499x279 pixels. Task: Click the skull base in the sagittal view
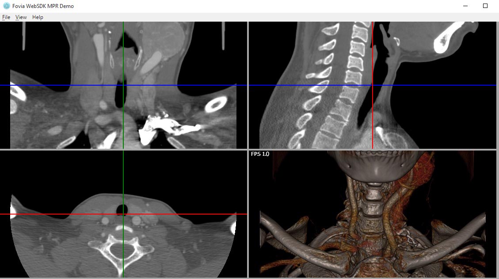coord(446,40)
